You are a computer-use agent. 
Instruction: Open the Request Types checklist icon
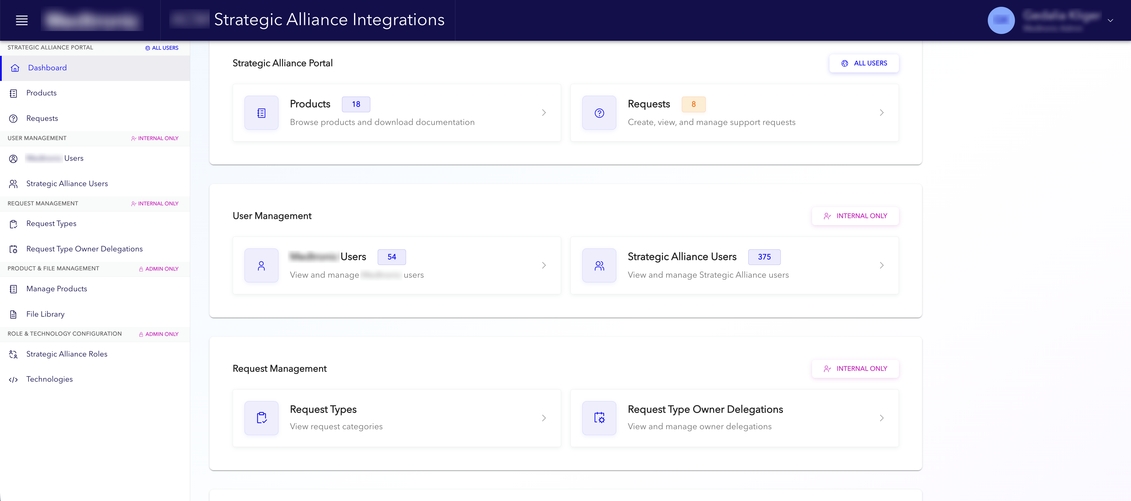coord(13,224)
